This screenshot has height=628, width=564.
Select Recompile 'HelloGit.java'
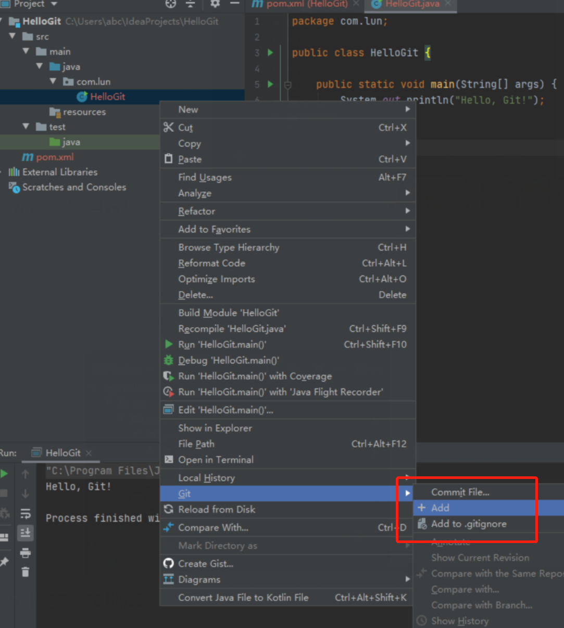pyautogui.click(x=287, y=328)
